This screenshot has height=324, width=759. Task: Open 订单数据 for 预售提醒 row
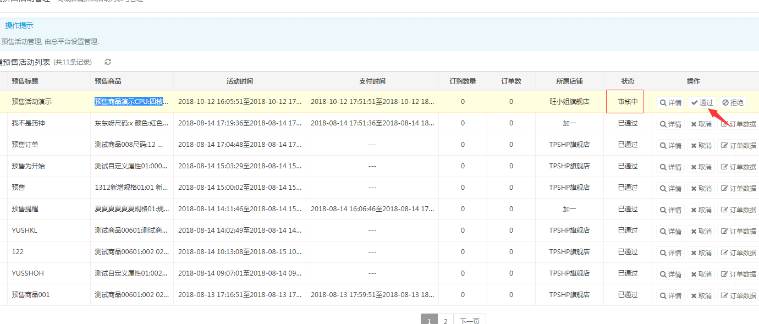[x=738, y=210]
